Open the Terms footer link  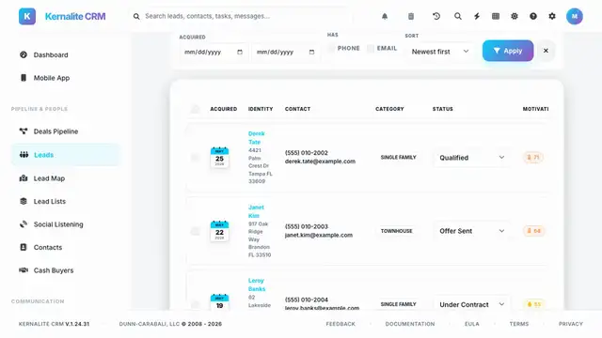click(x=519, y=324)
